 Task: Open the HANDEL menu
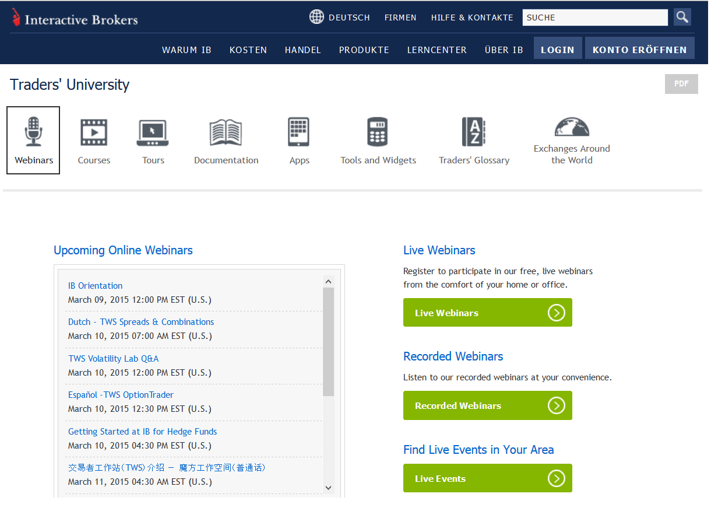tap(303, 50)
